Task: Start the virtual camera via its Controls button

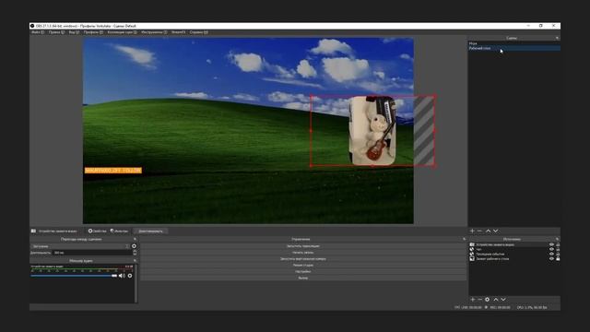Action: pos(303,259)
